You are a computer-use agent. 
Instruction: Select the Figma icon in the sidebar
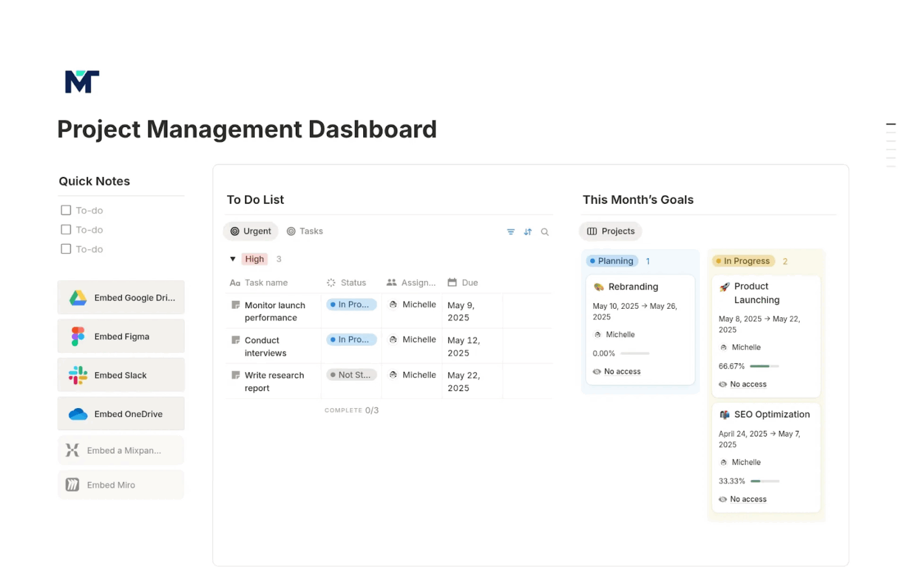(77, 336)
